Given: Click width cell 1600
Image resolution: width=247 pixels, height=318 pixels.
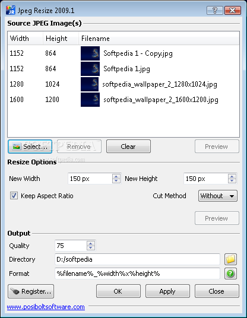Looking at the screenshot, I should pyautogui.click(x=17, y=100).
